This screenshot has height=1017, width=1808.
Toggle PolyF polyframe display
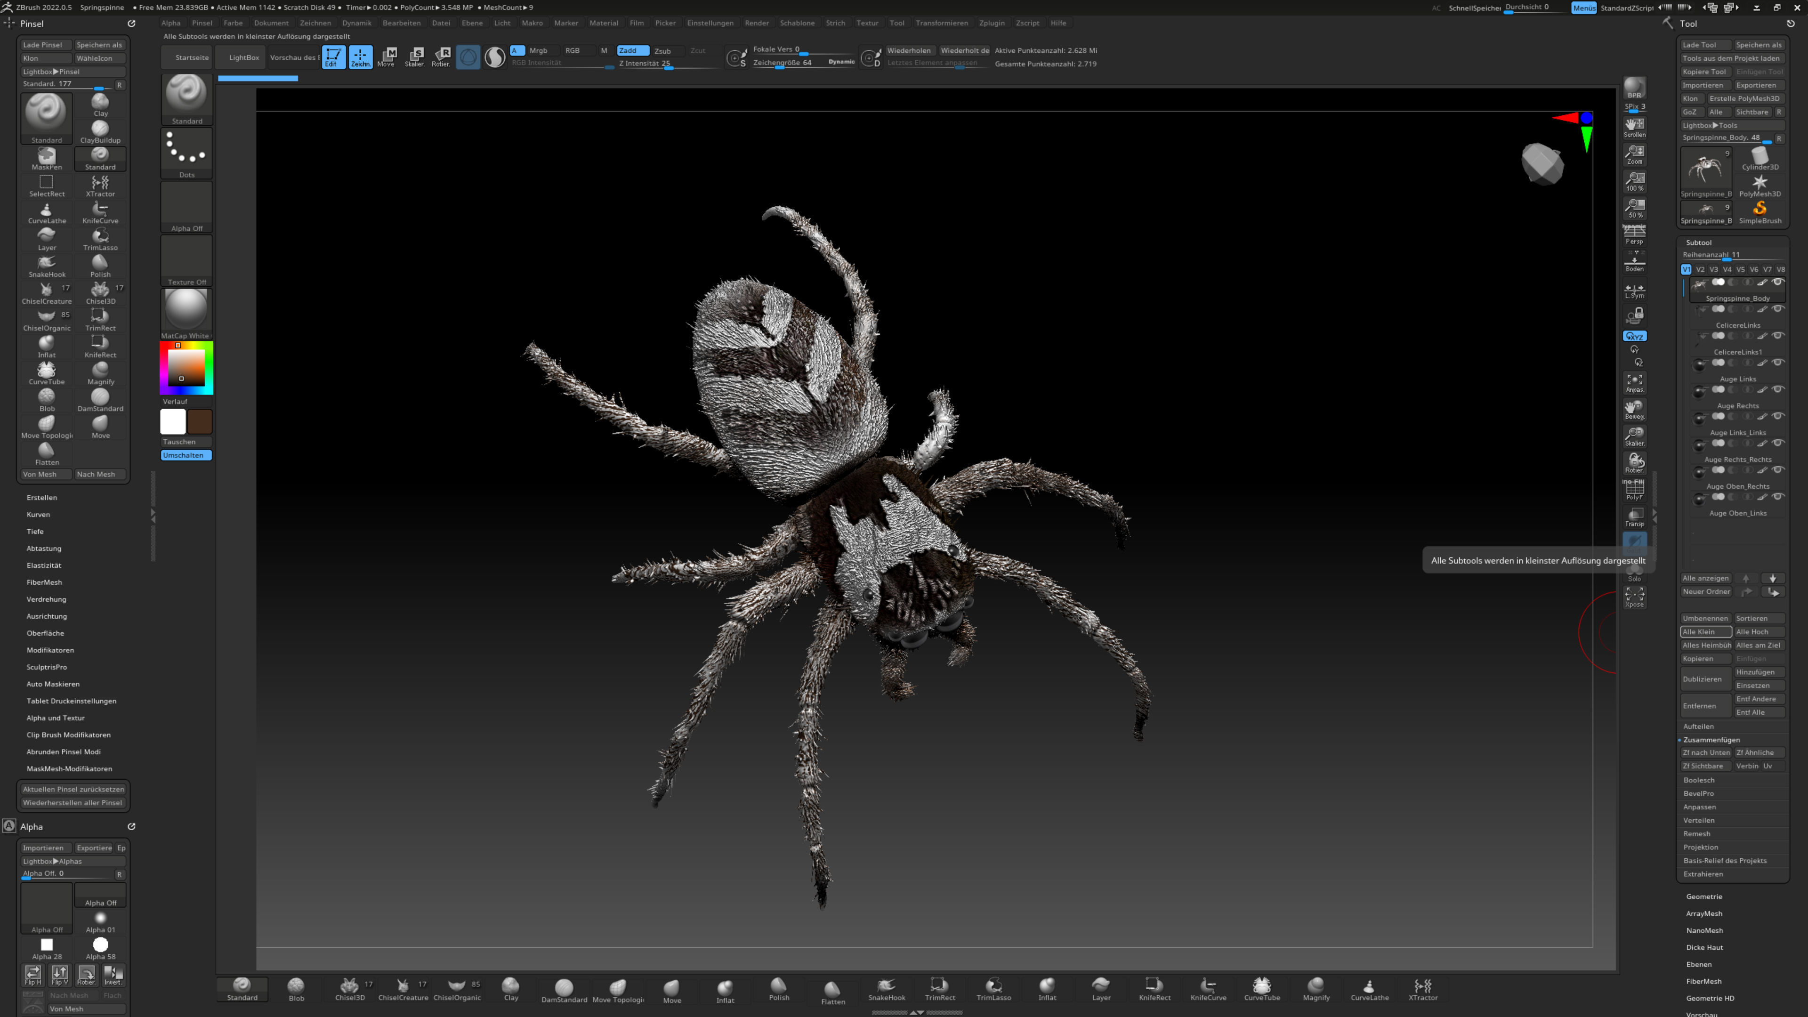[x=1634, y=491]
